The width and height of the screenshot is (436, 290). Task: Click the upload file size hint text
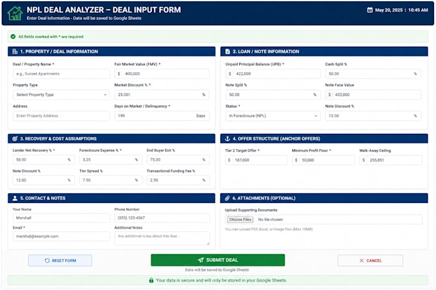(x=269, y=229)
